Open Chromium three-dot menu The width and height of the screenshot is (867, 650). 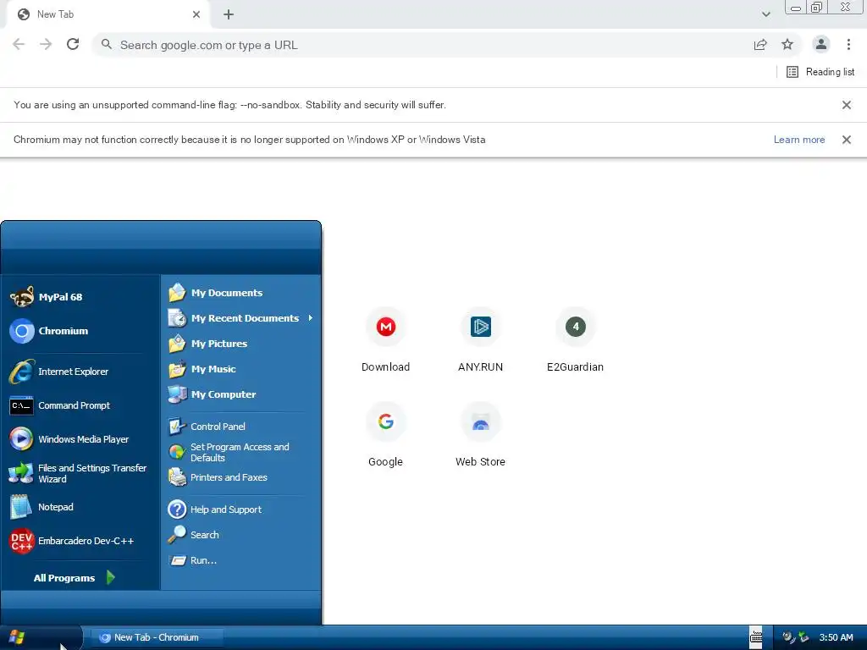[x=848, y=44]
